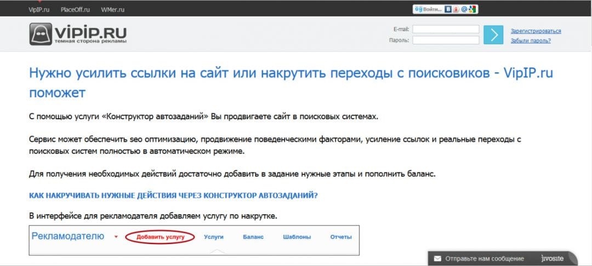The image size is (592, 266).
Task: Click the line 'В интерфейсе для рекламодателя'
Action: point(153,217)
